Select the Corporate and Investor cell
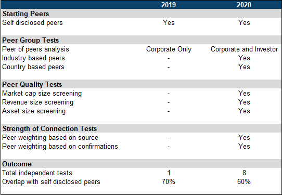 coord(244,49)
